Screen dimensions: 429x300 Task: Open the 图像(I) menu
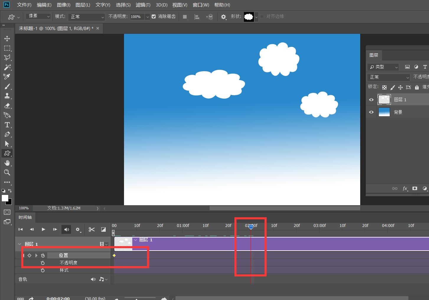click(x=63, y=5)
